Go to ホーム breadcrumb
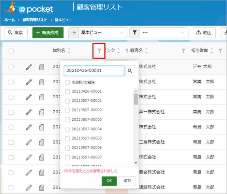227x194 pixels. 9,20
